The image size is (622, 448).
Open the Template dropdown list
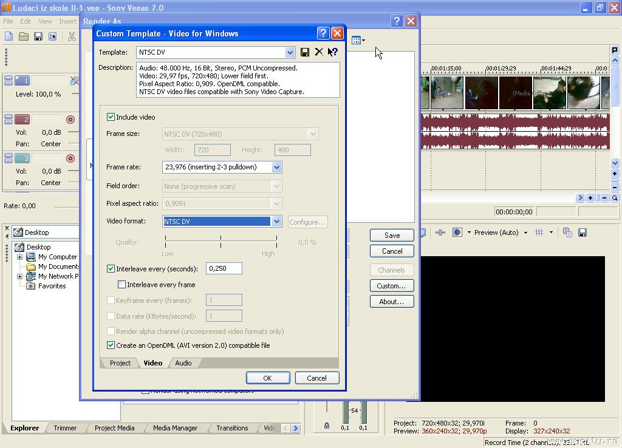pos(290,52)
